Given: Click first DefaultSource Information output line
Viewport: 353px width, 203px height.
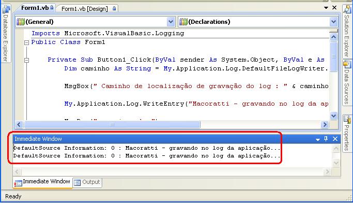Looking at the screenshot, I should pos(147,148).
